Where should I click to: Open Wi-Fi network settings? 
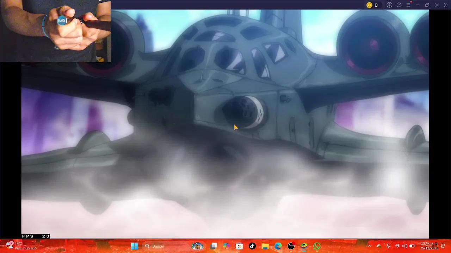coord(397,246)
